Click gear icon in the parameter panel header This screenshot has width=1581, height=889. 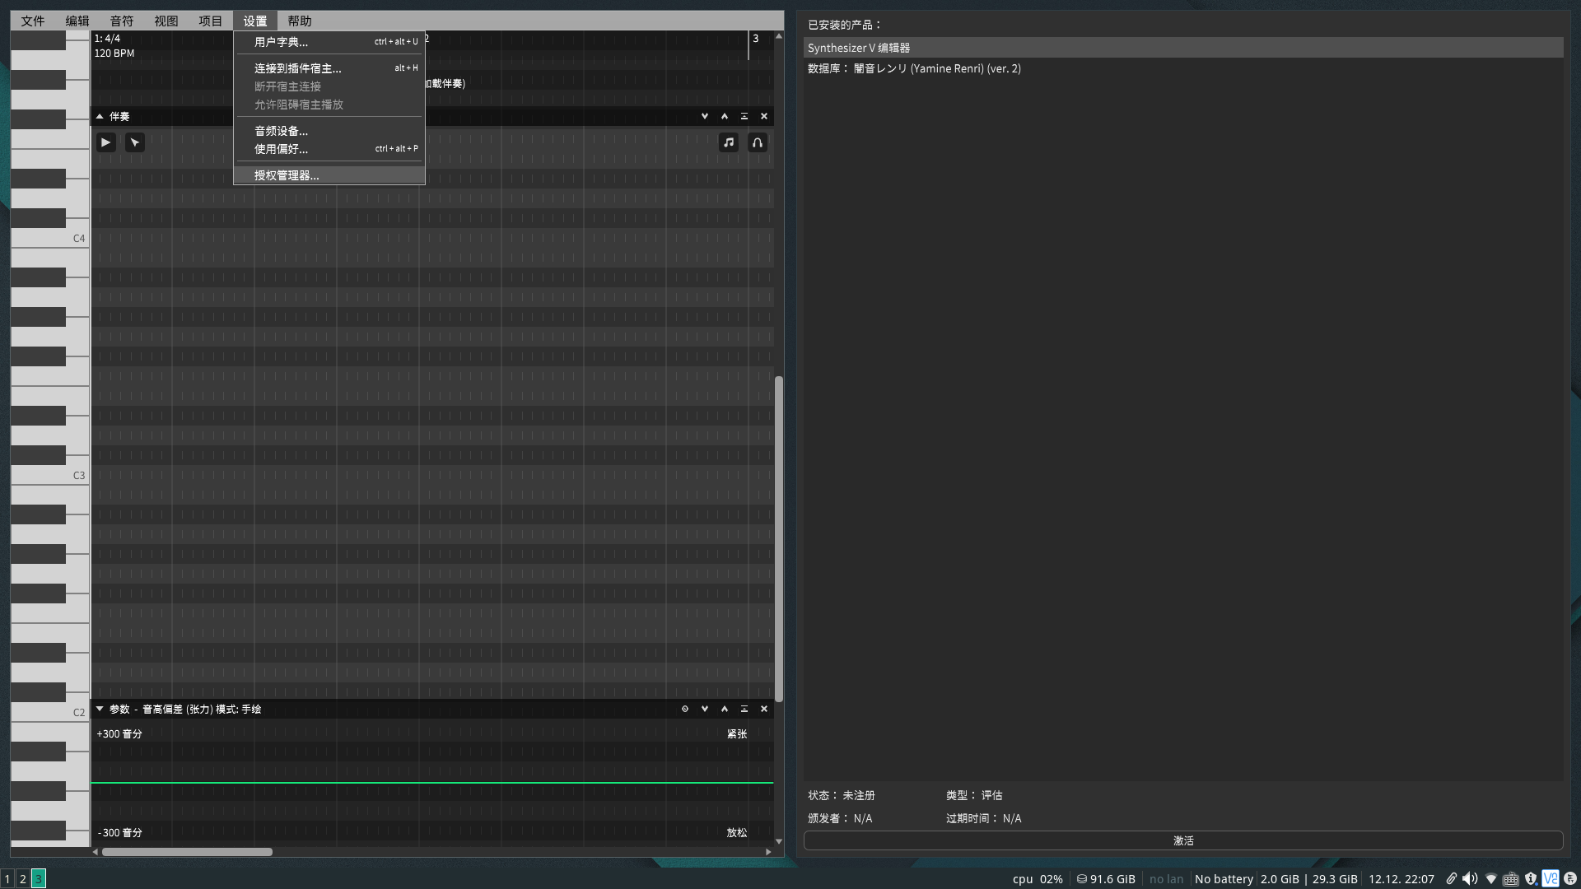(x=684, y=709)
